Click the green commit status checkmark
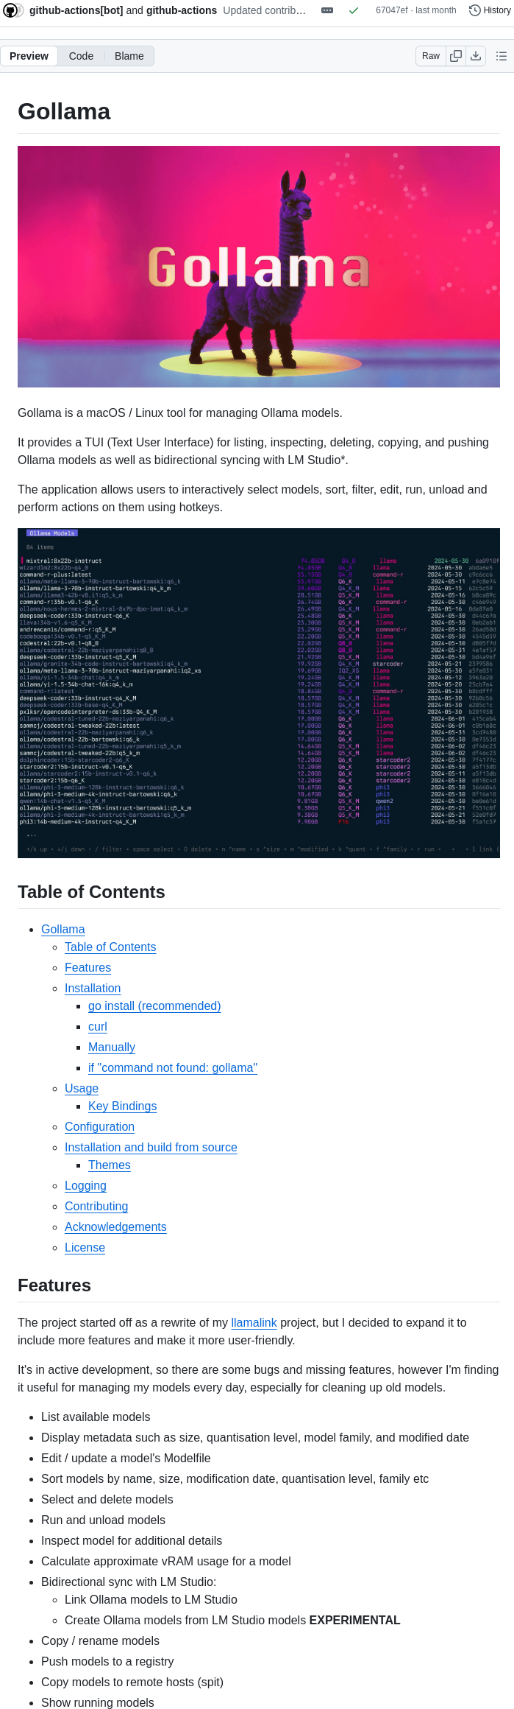This screenshot has height=1709, width=514. (x=354, y=10)
